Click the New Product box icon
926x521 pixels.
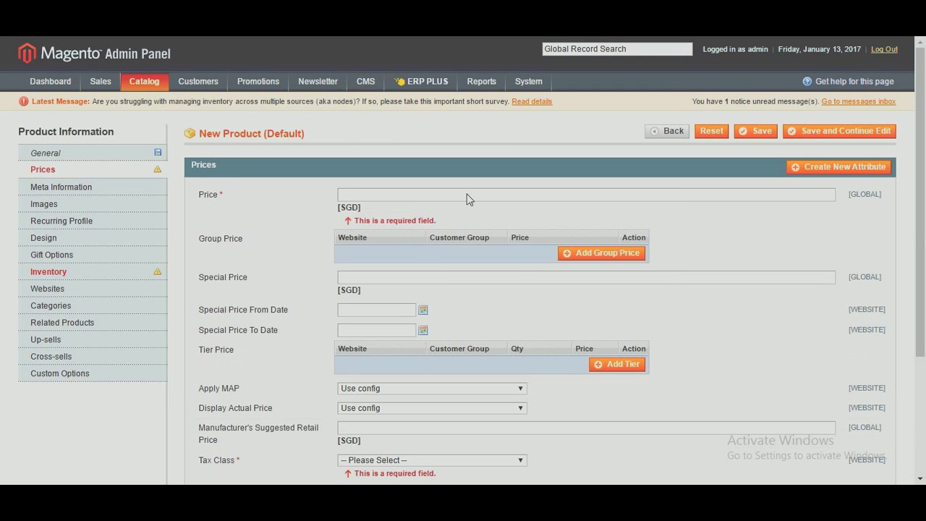tap(190, 133)
